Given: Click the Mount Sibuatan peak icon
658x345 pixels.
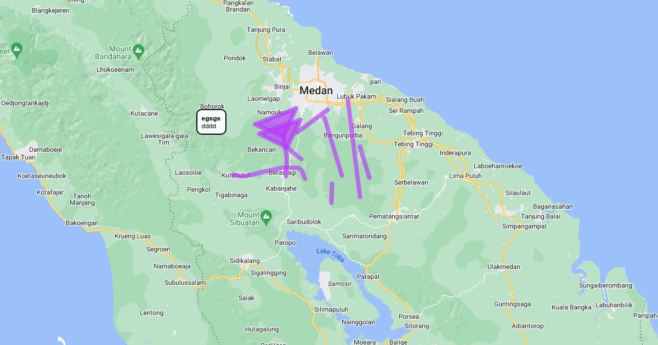Looking at the screenshot, I should [x=266, y=216].
